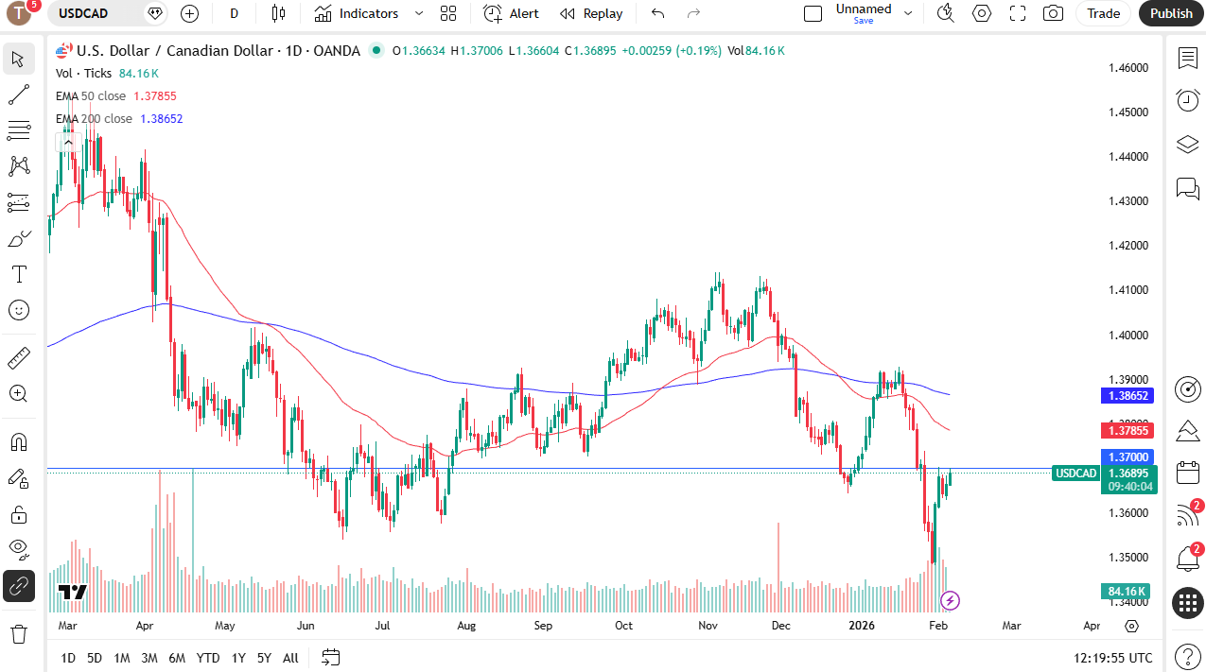Click the EMA 50 close indicator label
The image size is (1206, 672).
pyautogui.click(x=91, y=95)
